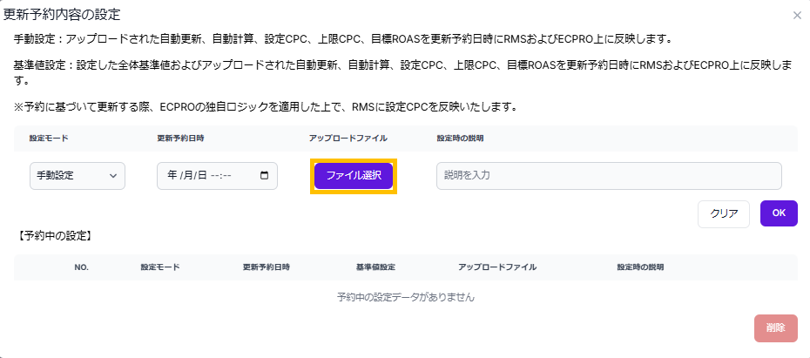Focus the 説明を入力 text field
Image resolution: width=810 pixels, height=358 pixels.
click(x=608, y=175)
